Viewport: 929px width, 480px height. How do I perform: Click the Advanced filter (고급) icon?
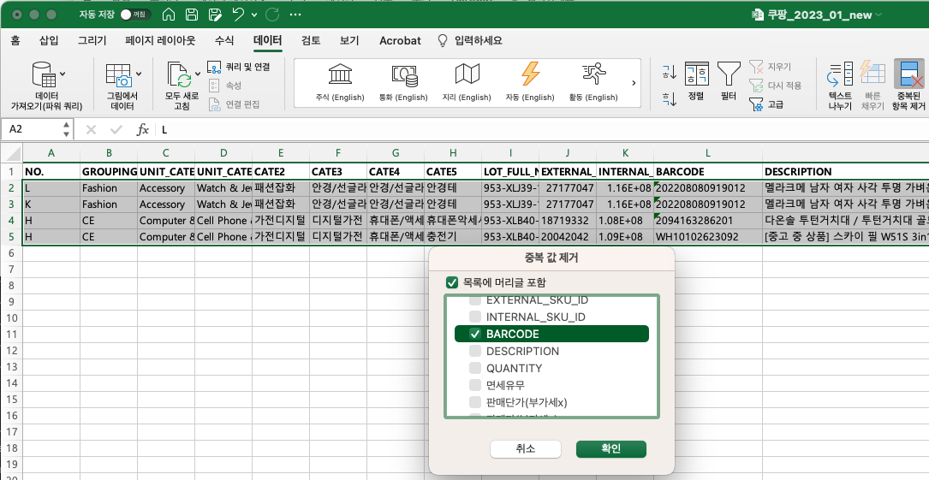pos(756,104)
